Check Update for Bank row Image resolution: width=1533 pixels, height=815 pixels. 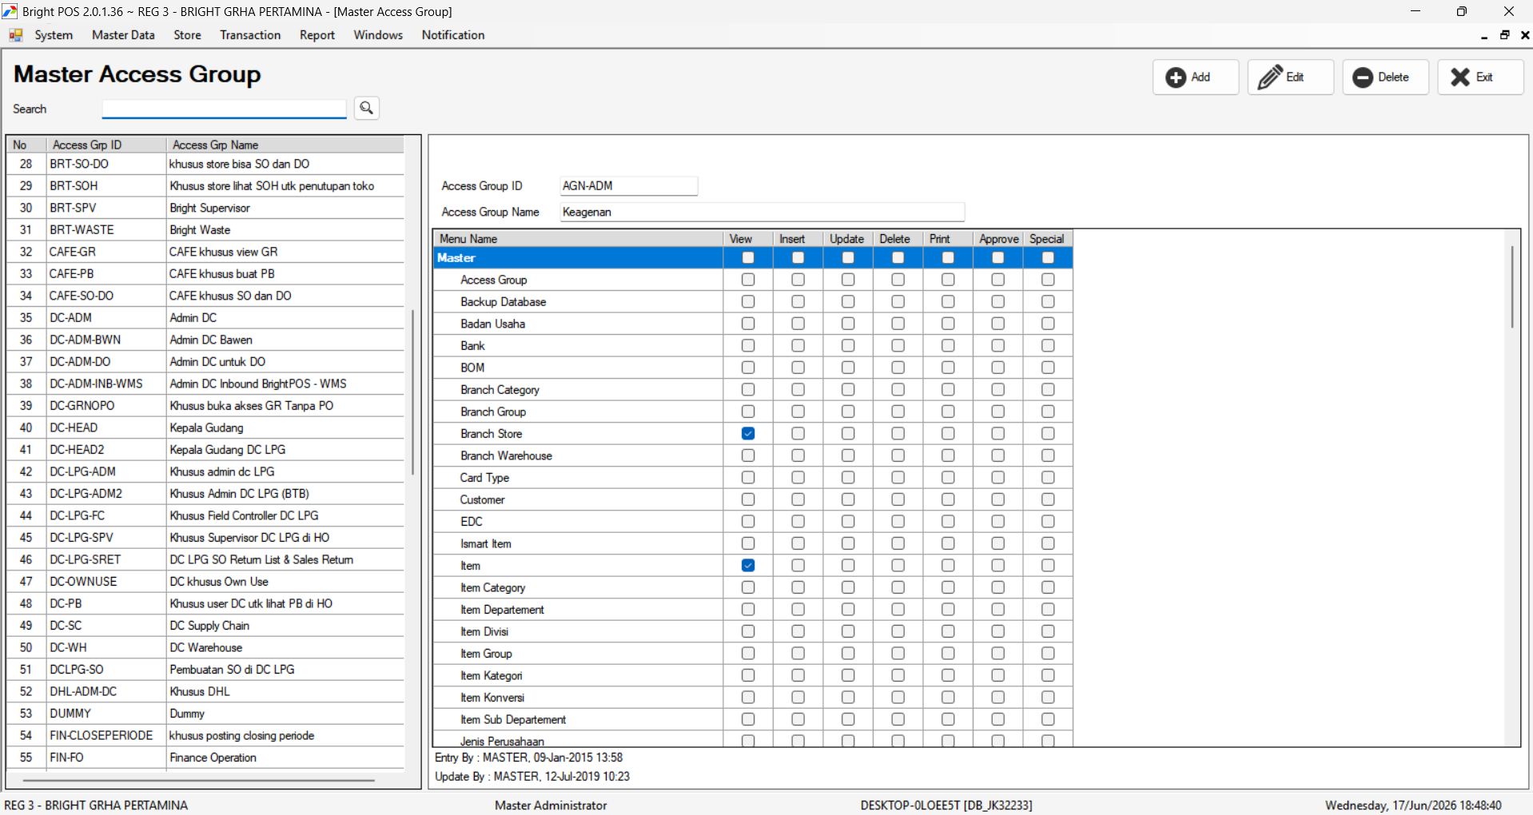point(848,346)
